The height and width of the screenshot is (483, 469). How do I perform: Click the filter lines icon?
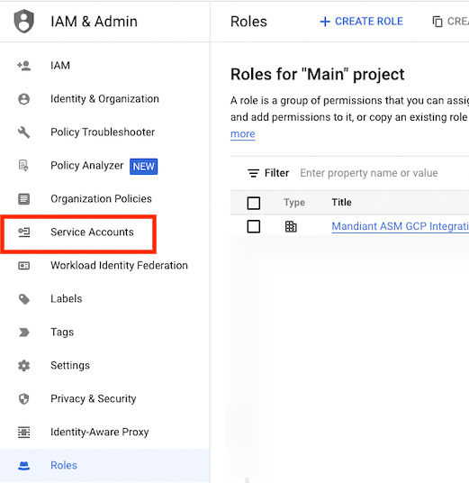point(253,173)
